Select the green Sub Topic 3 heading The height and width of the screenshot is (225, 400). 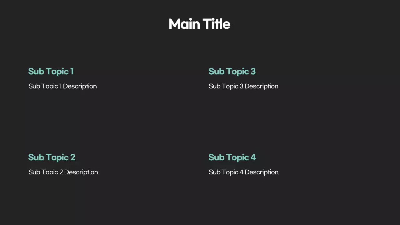[x=232, y=72]
